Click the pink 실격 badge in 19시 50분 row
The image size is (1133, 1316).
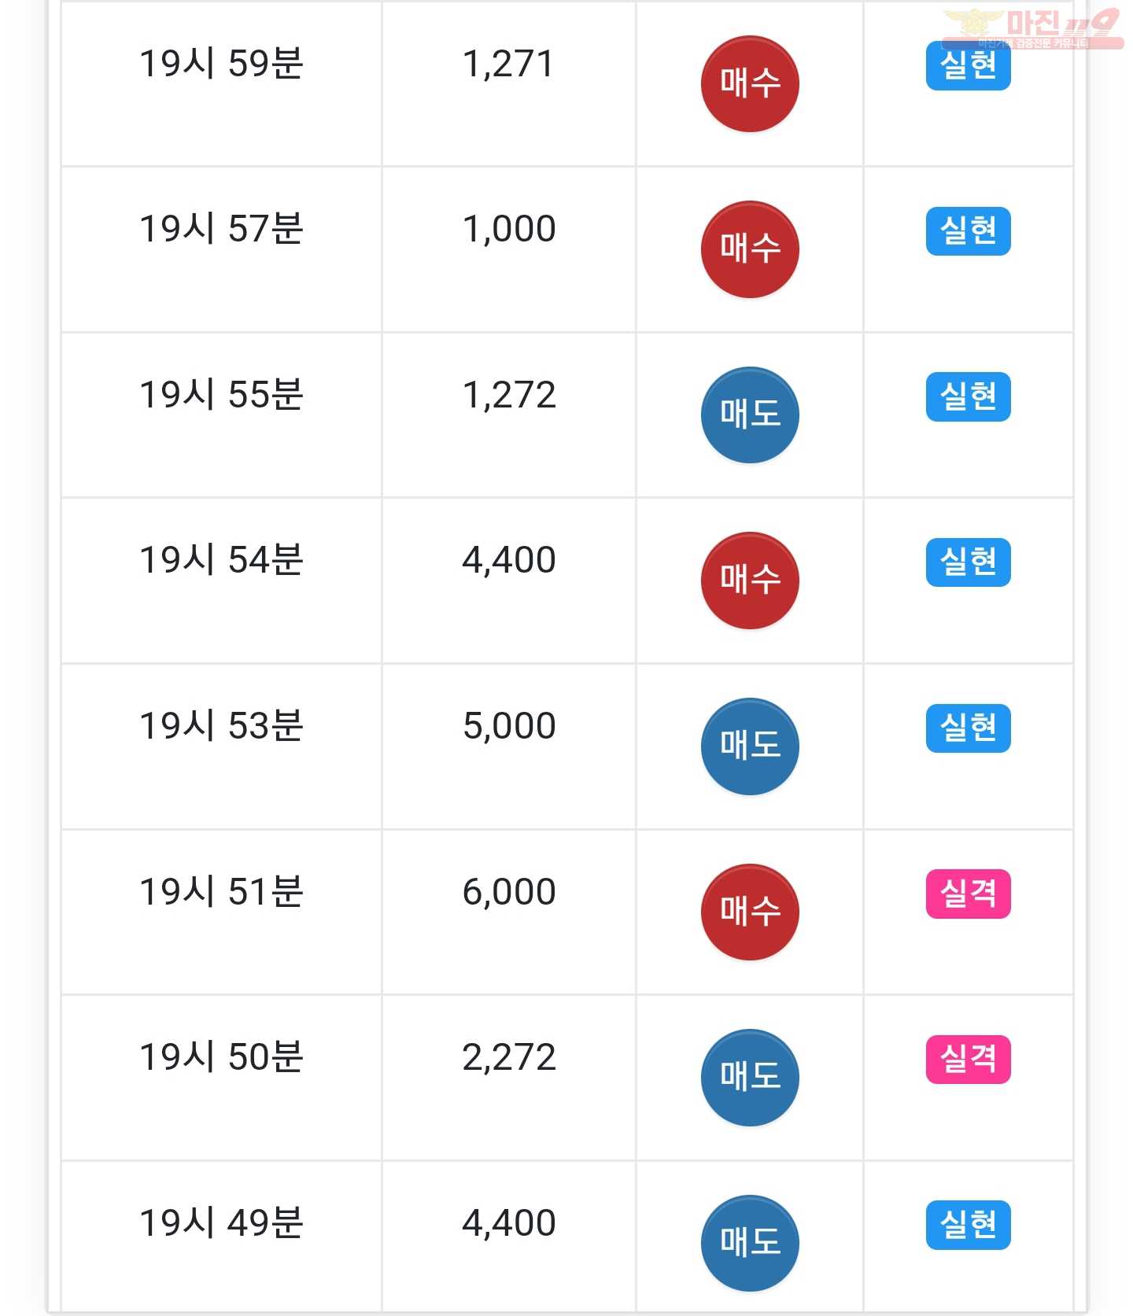tap(968, 1059)
